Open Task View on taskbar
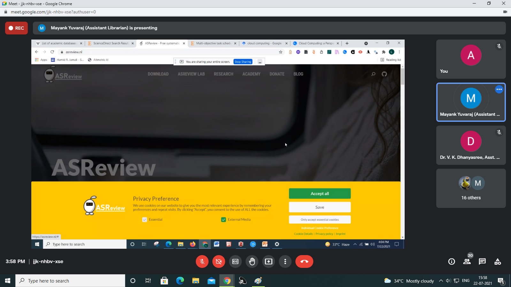The height and width of the screenshot is (287, 511). coord(148,281)
